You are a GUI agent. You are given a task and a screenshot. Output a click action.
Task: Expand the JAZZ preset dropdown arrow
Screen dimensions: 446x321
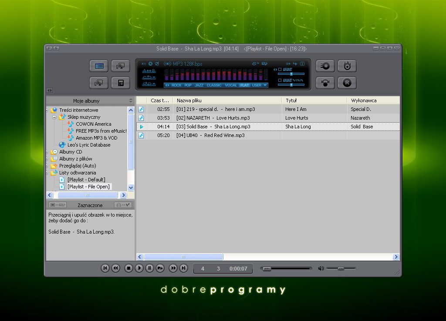(x=265, y=84)
